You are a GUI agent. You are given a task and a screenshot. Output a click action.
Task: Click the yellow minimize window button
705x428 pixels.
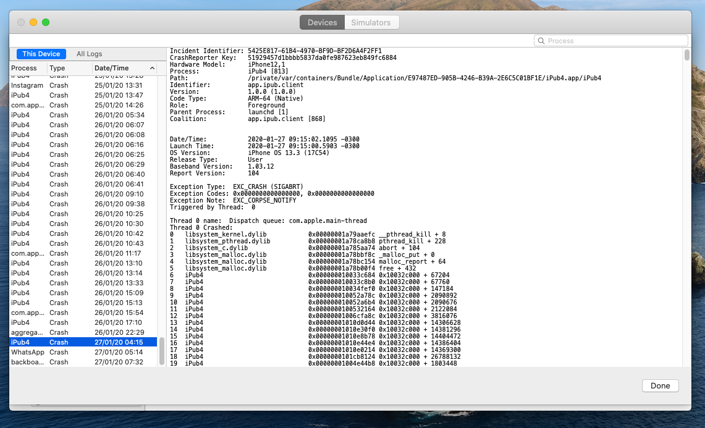click(x=33, y=22)
